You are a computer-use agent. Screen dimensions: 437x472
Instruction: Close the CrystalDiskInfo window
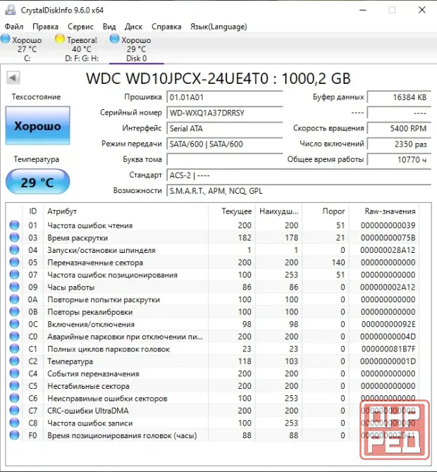422,10
